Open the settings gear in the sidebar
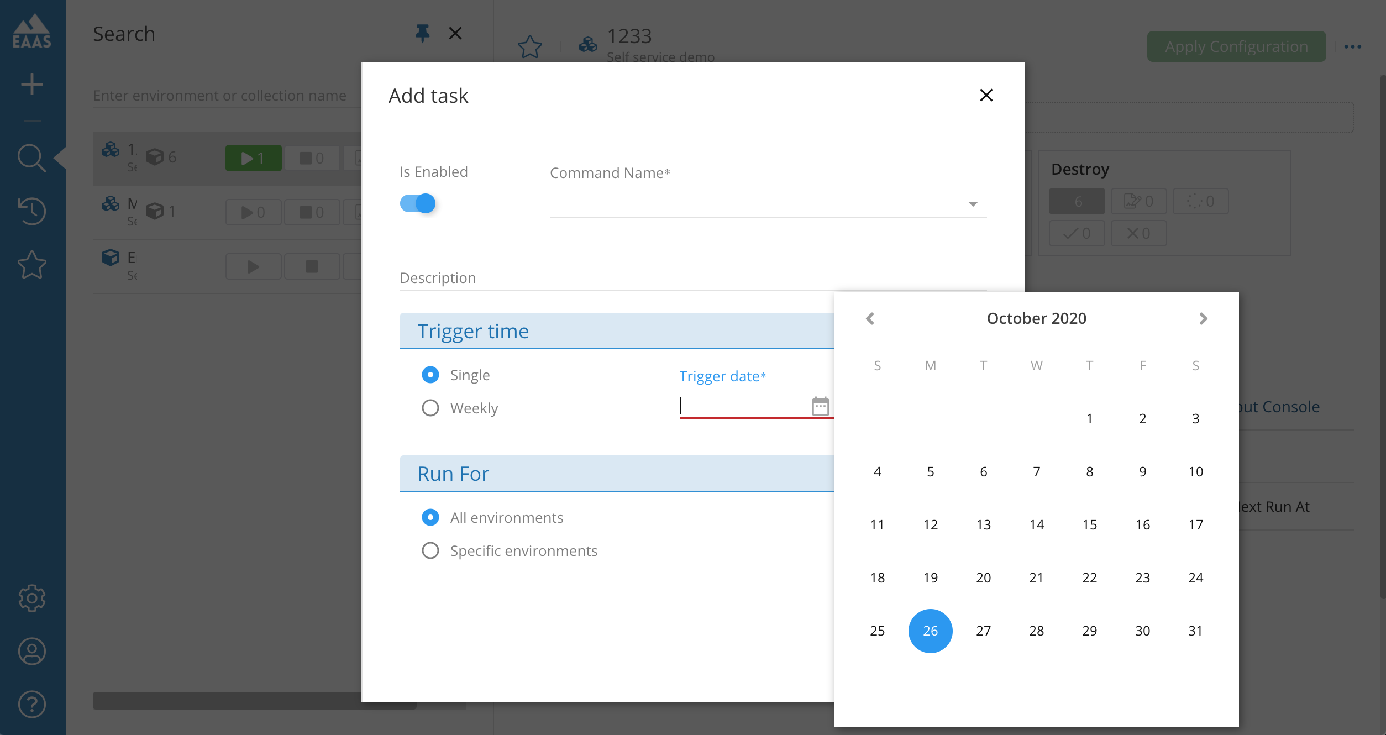The image size is (1386, 735). tap(32, 598)
